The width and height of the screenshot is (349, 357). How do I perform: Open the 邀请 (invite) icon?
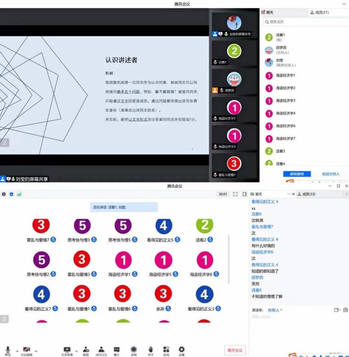(86, 350)
